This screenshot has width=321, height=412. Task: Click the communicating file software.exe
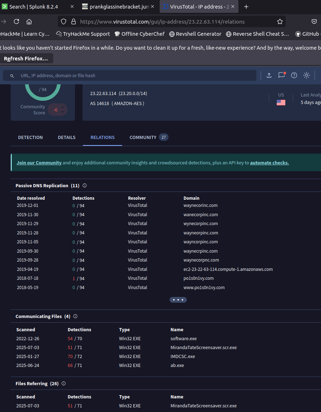(x=184, y=339)
